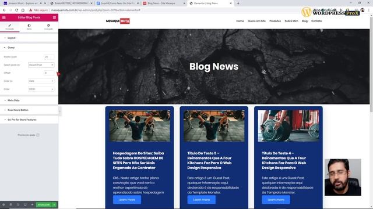Click the Hospedagem De Sites post thumbnail

140,126
